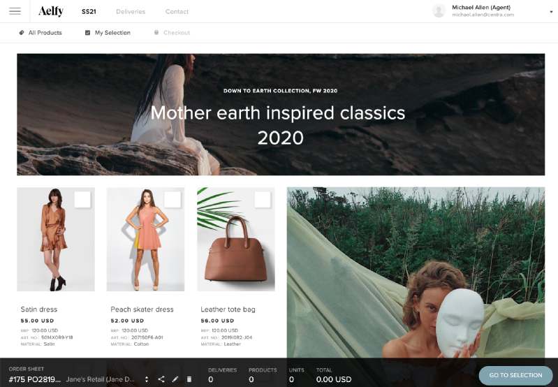The image size is (558, 387).
Task: Expand the order sheet selector arrows
Action: click(x=147, y=379)
